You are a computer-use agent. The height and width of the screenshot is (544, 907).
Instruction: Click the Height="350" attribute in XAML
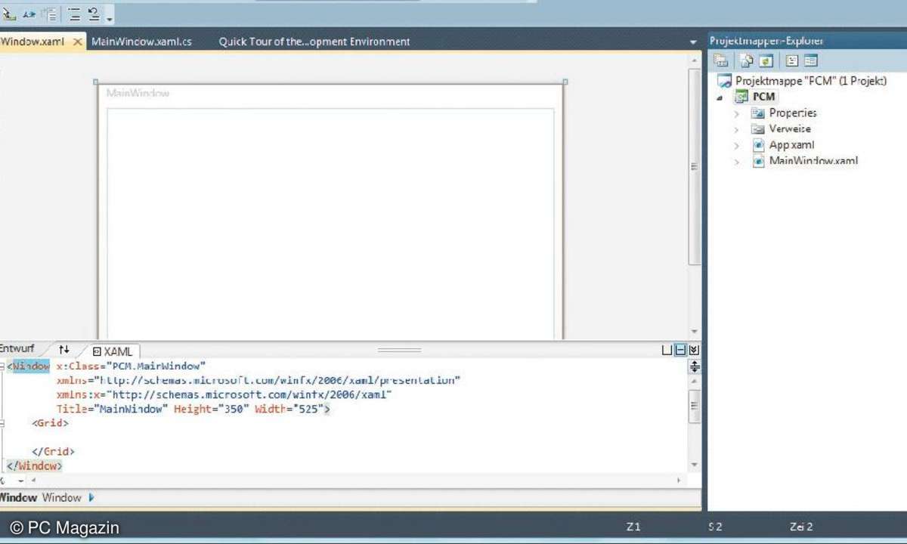coord(211,410)
